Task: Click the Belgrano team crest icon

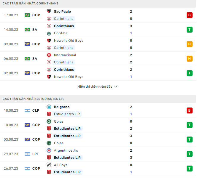Action: coord(49,107)
